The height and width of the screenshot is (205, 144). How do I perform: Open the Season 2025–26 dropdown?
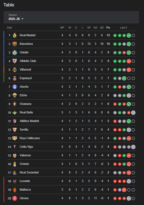pyautogui.click(x=16, y=17)
